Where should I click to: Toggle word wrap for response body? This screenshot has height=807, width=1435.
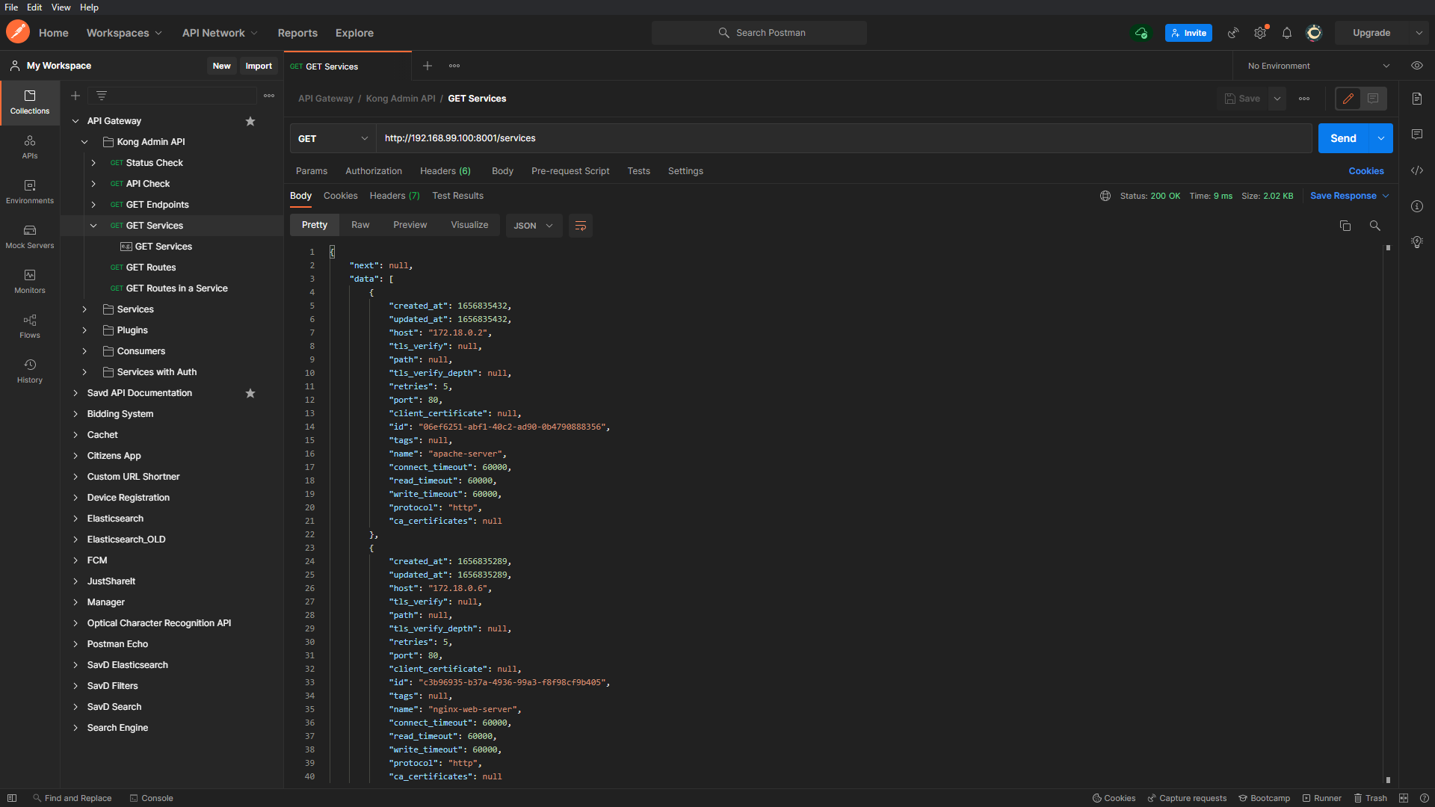click(581, 226)
